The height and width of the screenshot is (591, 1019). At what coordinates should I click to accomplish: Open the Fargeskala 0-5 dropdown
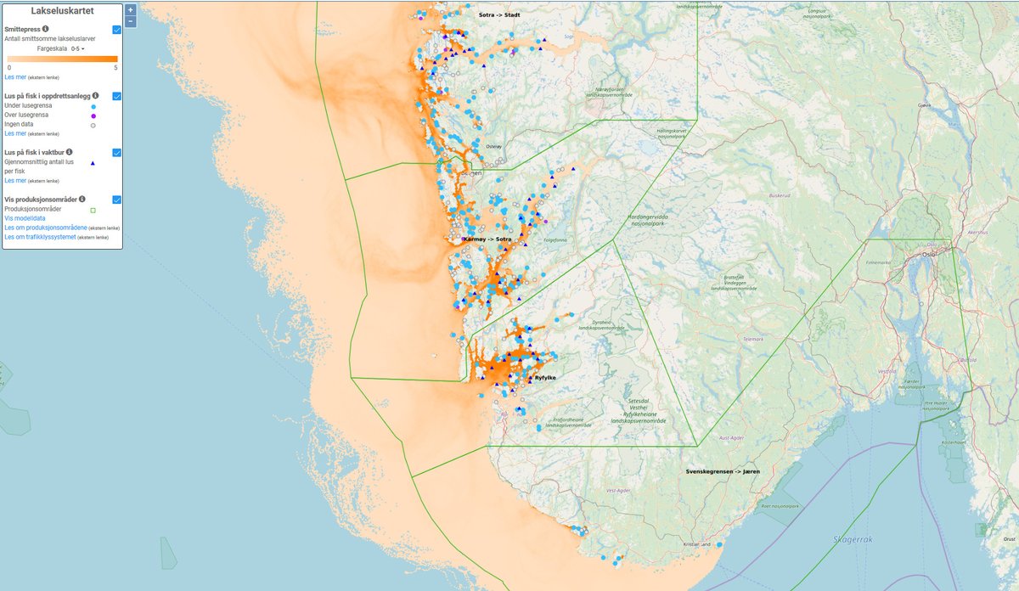(x=78, y=49)
